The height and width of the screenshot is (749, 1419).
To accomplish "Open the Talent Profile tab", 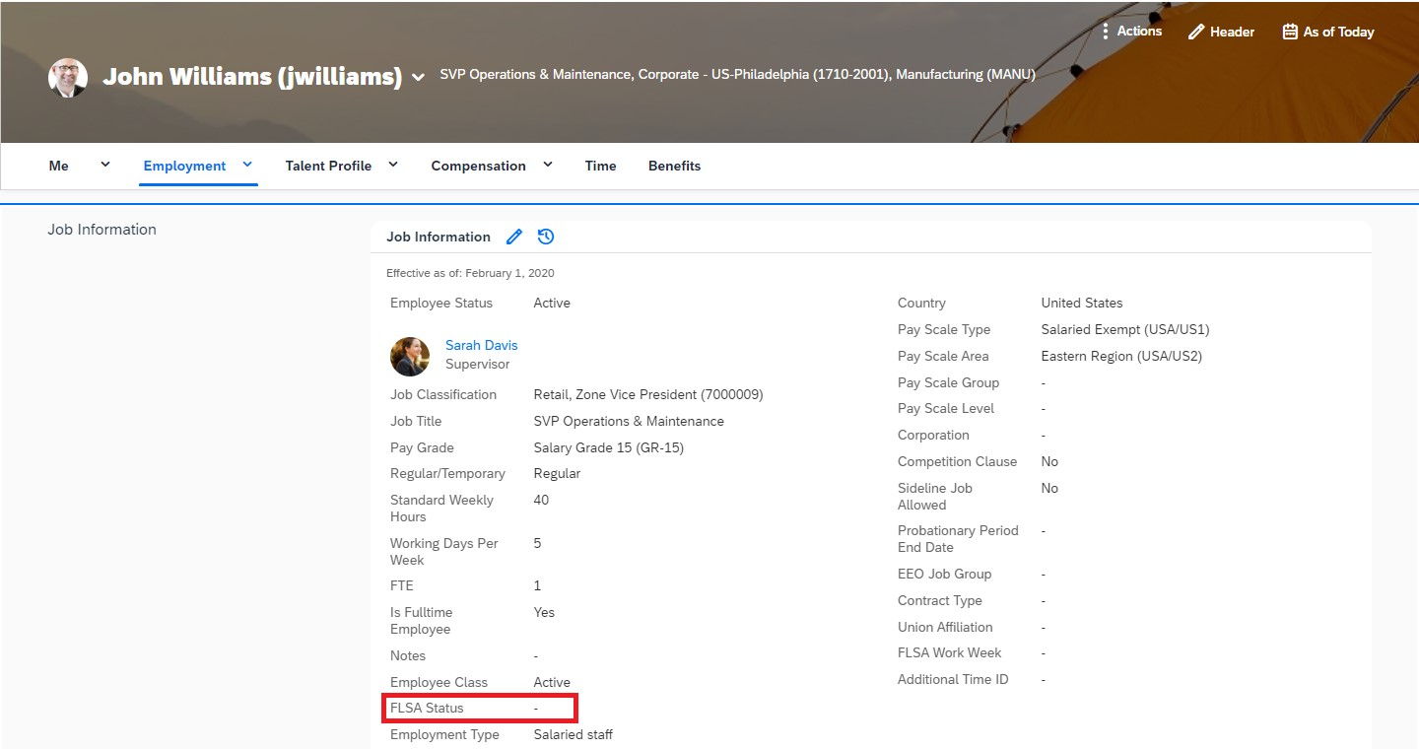I will 328,166.
